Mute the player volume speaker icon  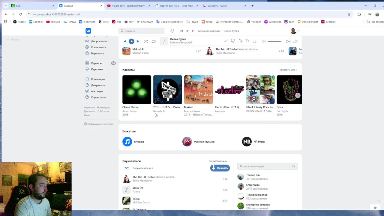click(x=264, y=41)
